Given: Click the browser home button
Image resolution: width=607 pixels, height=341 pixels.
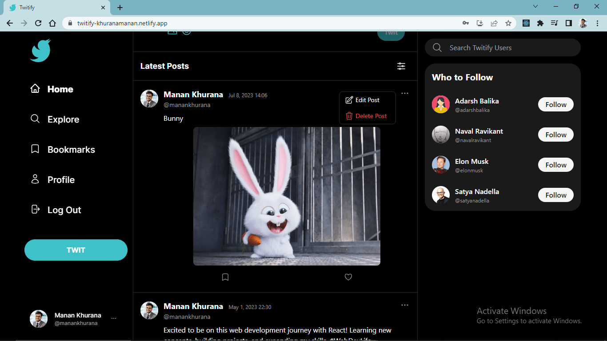Looking at the screenshot, I should click(x=52, y=23).
